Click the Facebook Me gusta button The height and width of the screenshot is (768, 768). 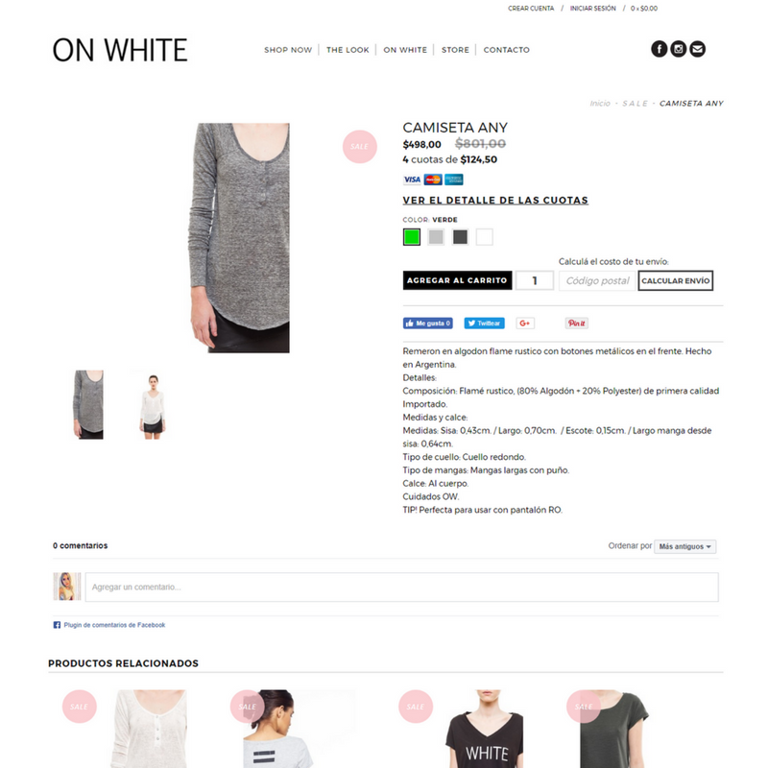[x=427, y=324]
